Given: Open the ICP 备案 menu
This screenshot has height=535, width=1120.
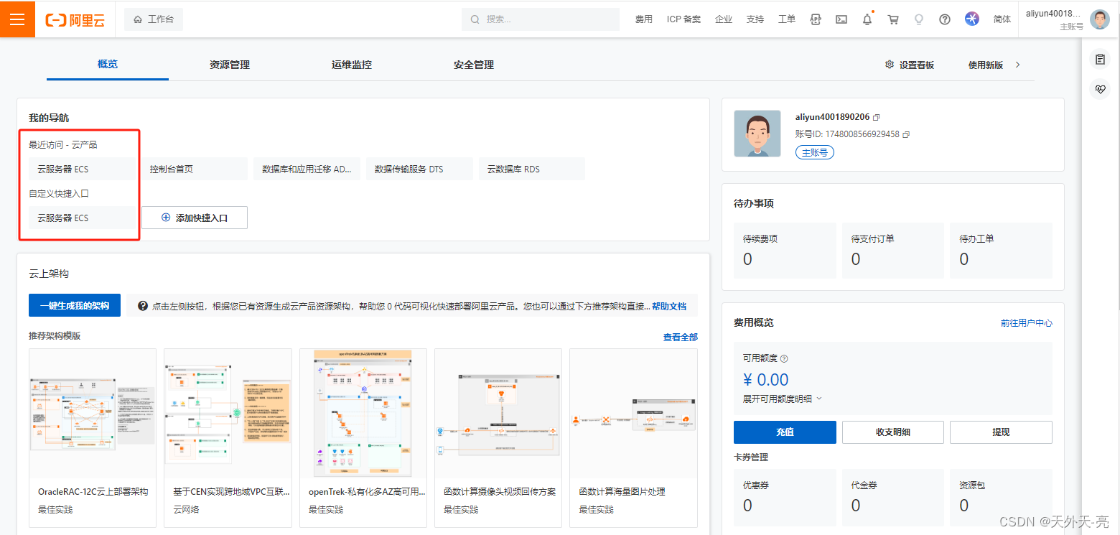Looking at the screenshot, I should point(683,19).
